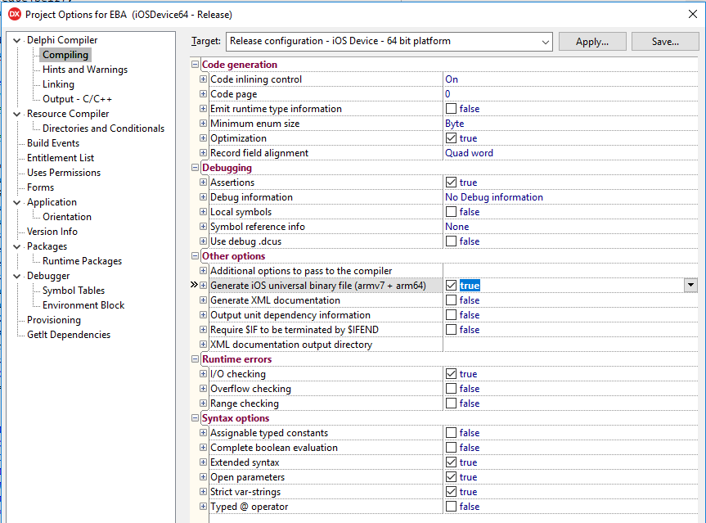Click the Minimum enum size value Byte
Screen dimensions: 706x523
[x=454, y=124]
